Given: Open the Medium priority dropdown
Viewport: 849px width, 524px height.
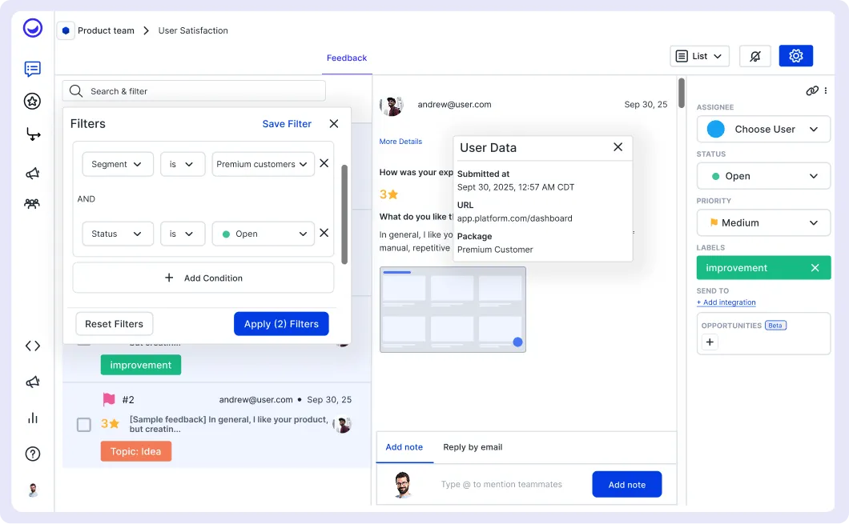Looking at the screenshot, I should point(763,222).
